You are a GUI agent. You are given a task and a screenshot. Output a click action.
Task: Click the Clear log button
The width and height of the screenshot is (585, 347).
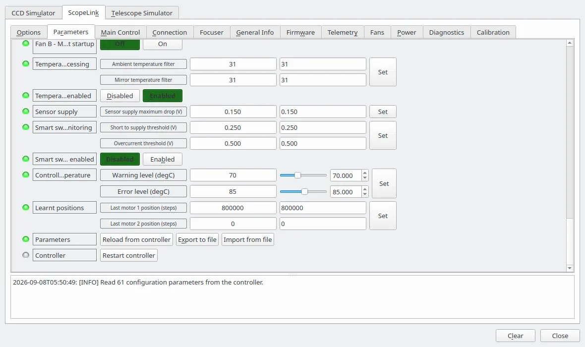point(515,336)
